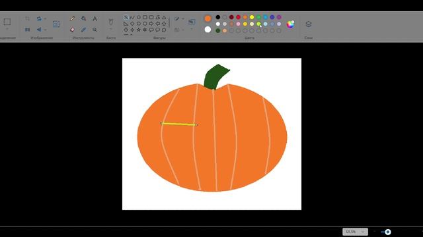
Task: Expand the line size dropdown arrow
Action: pos(192,29)
